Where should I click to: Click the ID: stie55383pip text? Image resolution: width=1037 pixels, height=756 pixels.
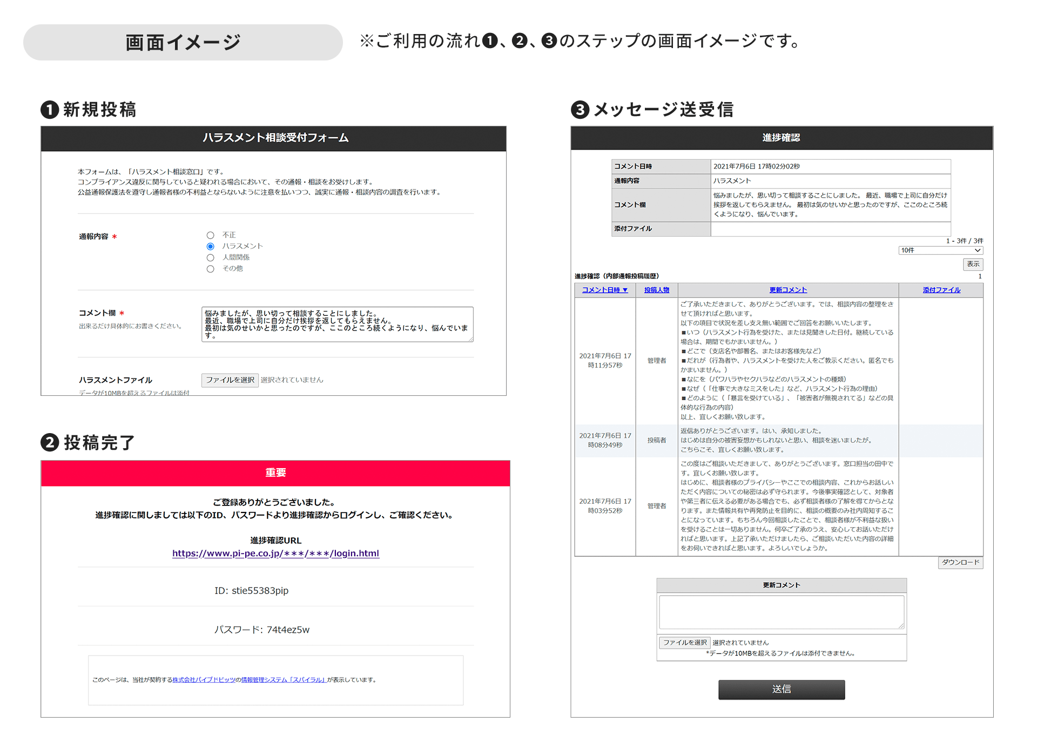point(252,591)
